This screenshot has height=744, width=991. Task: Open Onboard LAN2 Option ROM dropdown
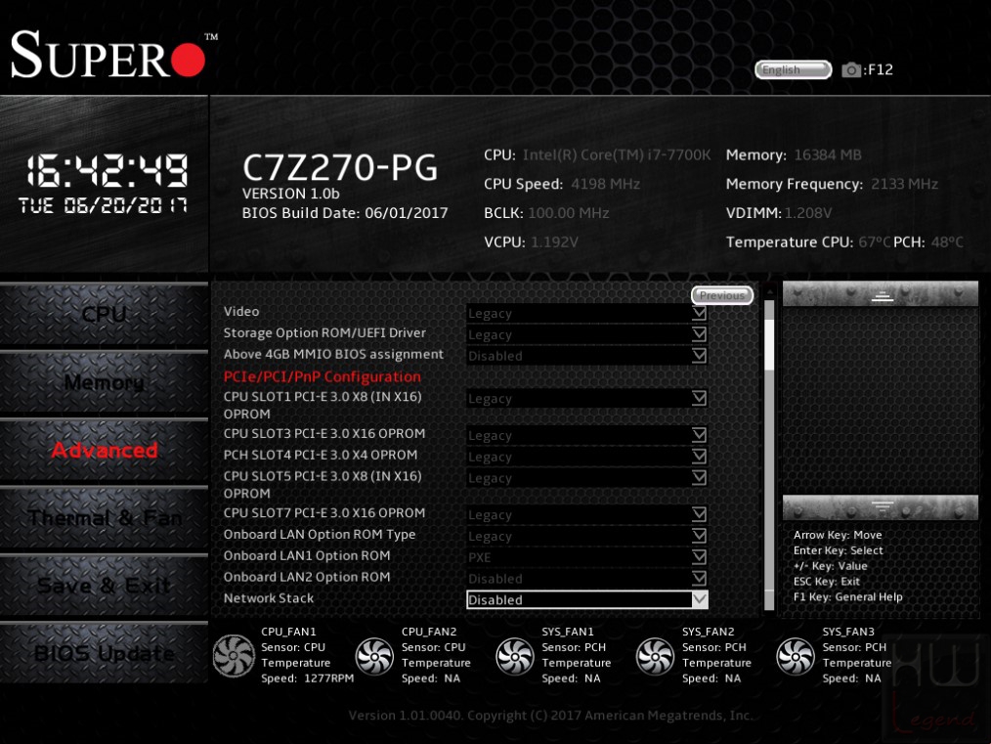click(x=586, y=579)
